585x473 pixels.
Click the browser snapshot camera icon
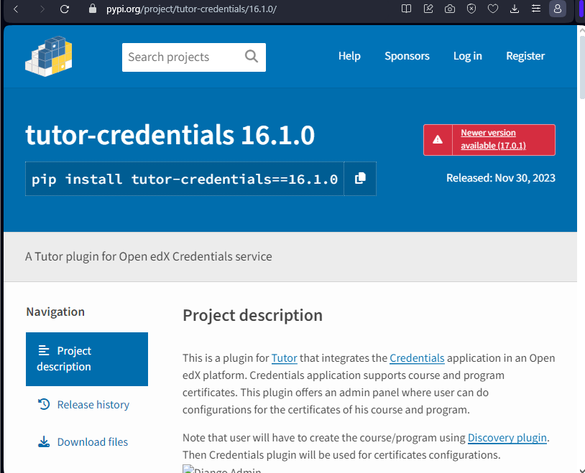click(450, 9)
